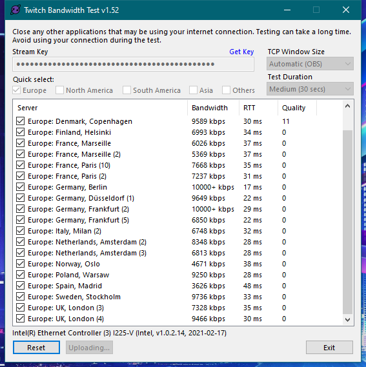Image resolution: width=366 pixels, height=367 pixels.
Task: Click the Twitch Bandwidth Test app icon
Action: (15, 10)
